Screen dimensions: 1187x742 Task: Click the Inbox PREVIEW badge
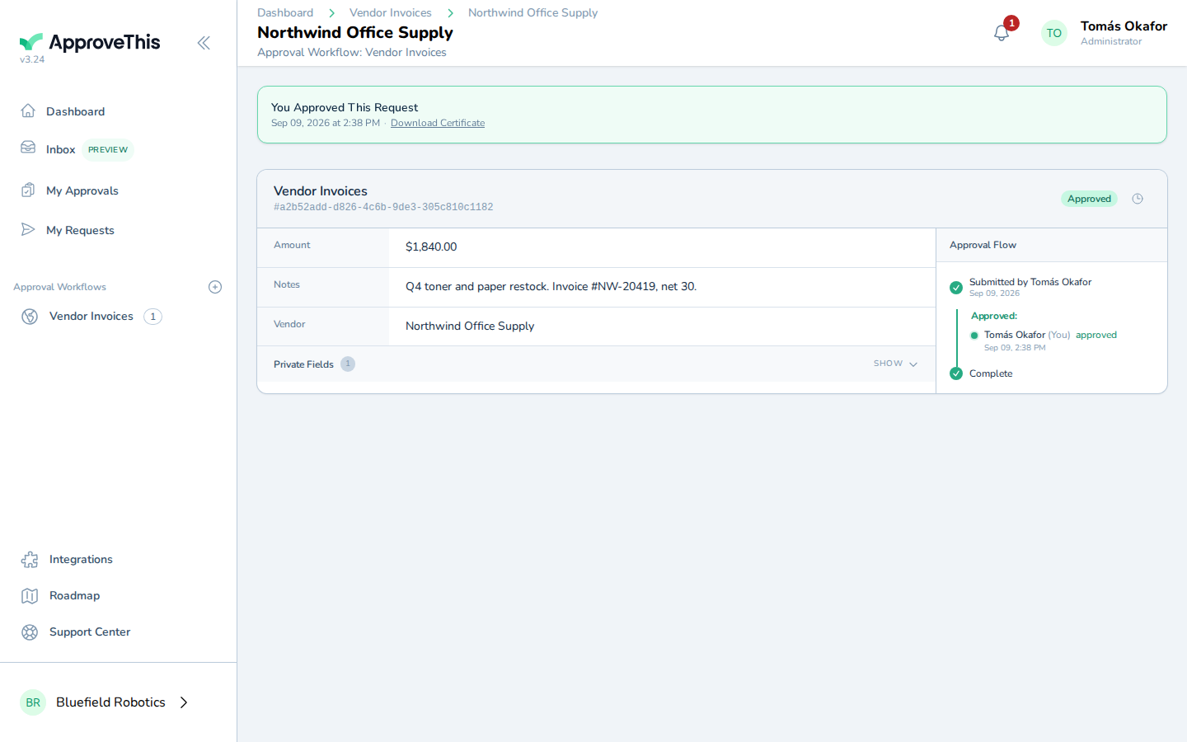click(108, 150)
